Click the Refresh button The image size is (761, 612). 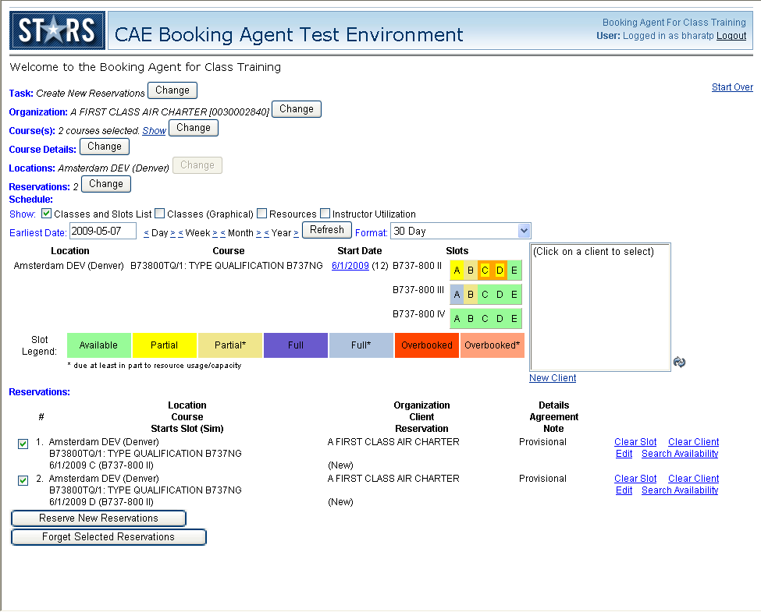click(327, 230)
